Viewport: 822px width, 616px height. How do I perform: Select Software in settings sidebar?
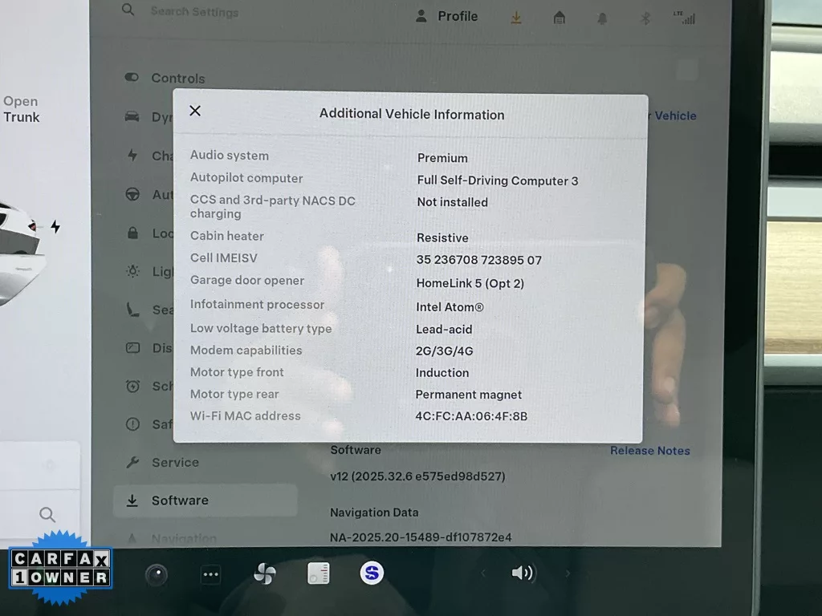pos(180,500)
